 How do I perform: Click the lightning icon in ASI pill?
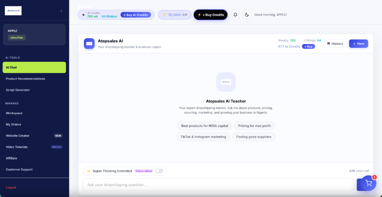(x=164, y=15)
